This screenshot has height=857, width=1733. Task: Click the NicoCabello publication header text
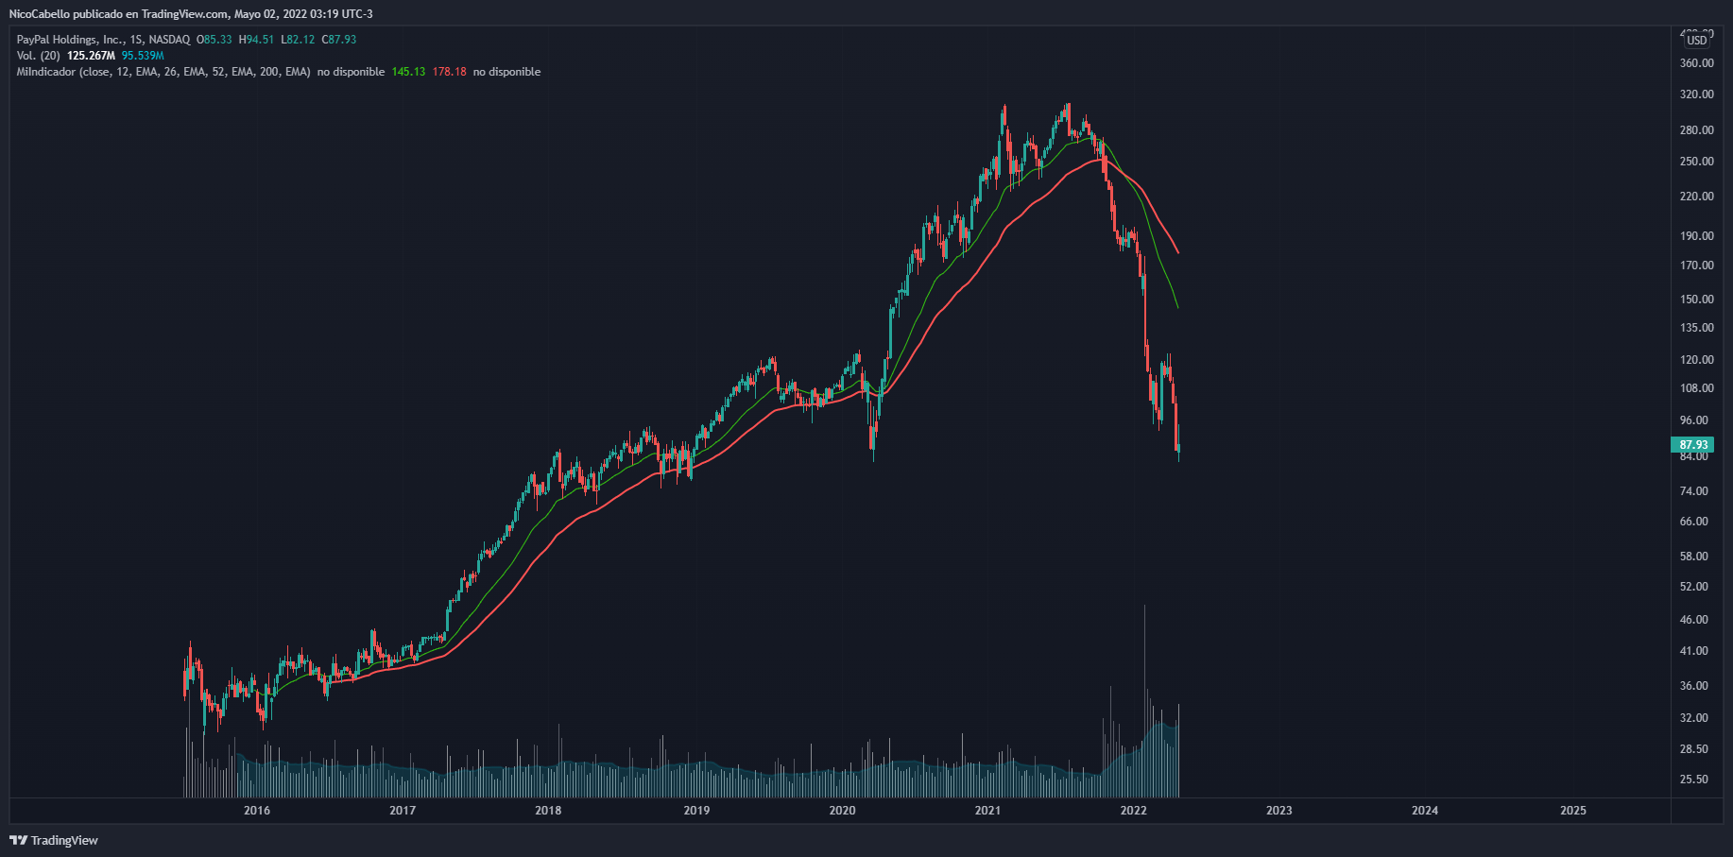coord(191,14)
